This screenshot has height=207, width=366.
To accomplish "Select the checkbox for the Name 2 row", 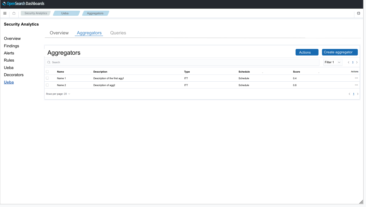I will [x=47, y=85].
